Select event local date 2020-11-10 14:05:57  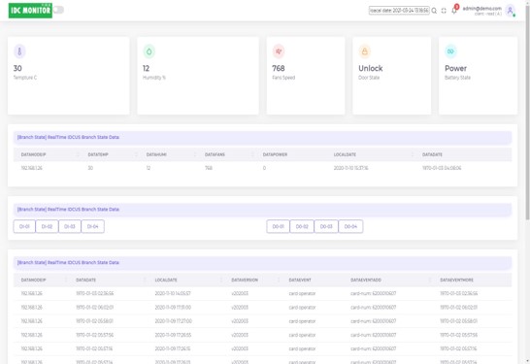(173, 293)
